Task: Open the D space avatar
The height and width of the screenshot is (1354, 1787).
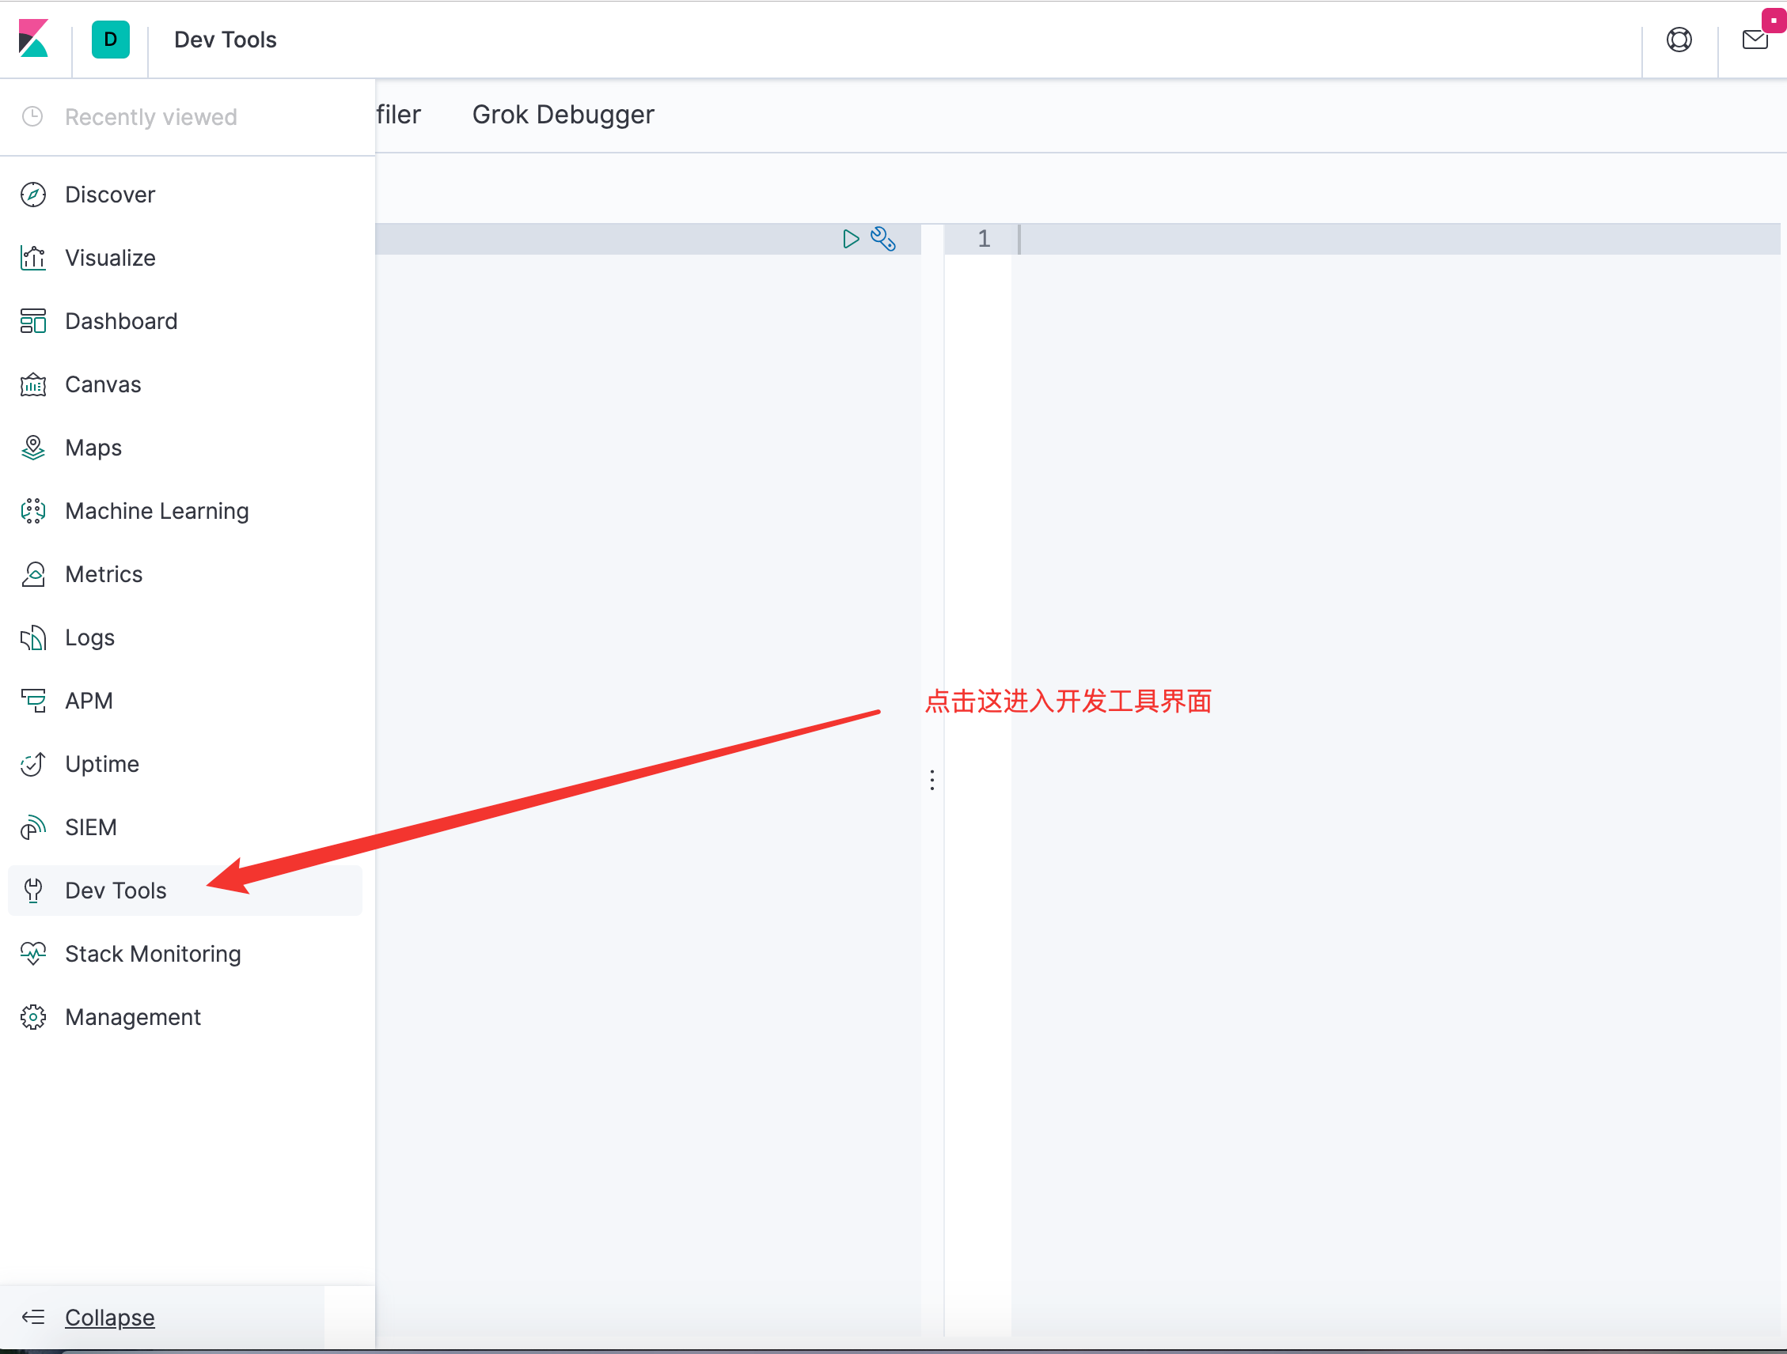Action: point(111,39)
